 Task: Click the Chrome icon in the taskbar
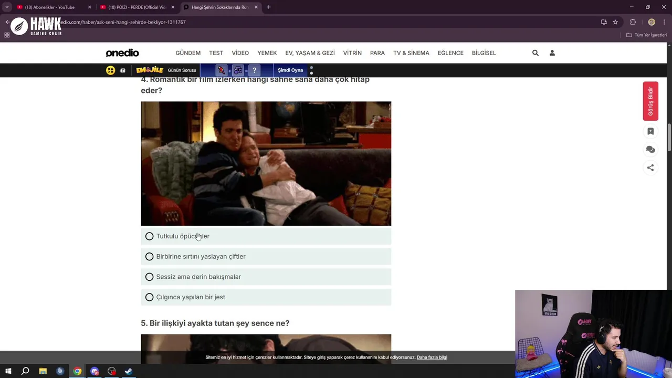77,371
